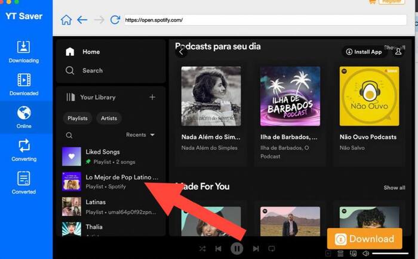
Task: Skip to next track
Action: pos(256,249)
